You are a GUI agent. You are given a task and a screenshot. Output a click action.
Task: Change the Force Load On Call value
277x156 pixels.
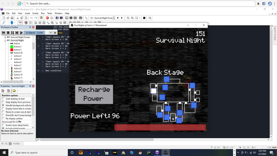[25, 122]
